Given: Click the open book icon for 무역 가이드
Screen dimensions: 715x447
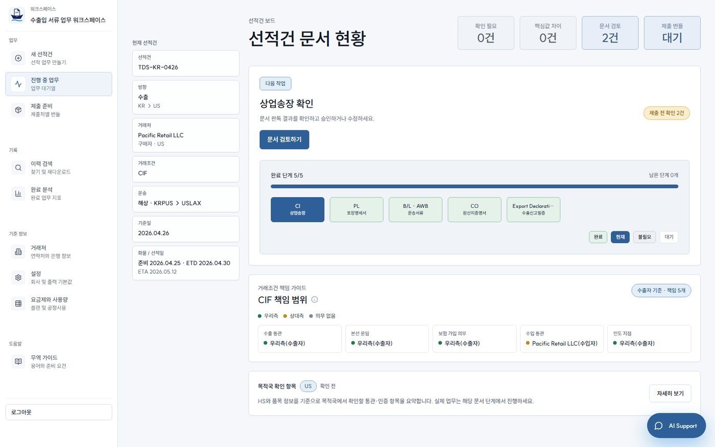Looking at the screenshot, I should pyautogui.click(x=18, y=362).
